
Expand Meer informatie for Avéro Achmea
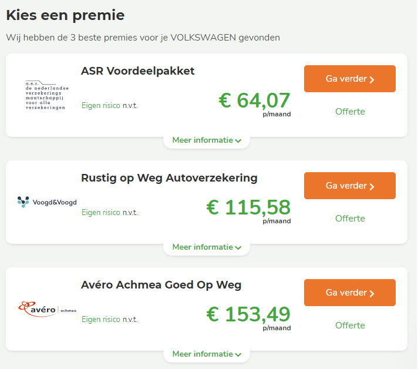tap(207, 354)
